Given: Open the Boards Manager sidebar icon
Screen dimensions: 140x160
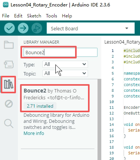Looking at the screenshot, I should 9,64.
